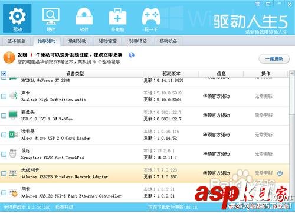295x213 pixels.
Task: Click the 一键更新 button
Action: pyautogui.click(x=274, y=58)
